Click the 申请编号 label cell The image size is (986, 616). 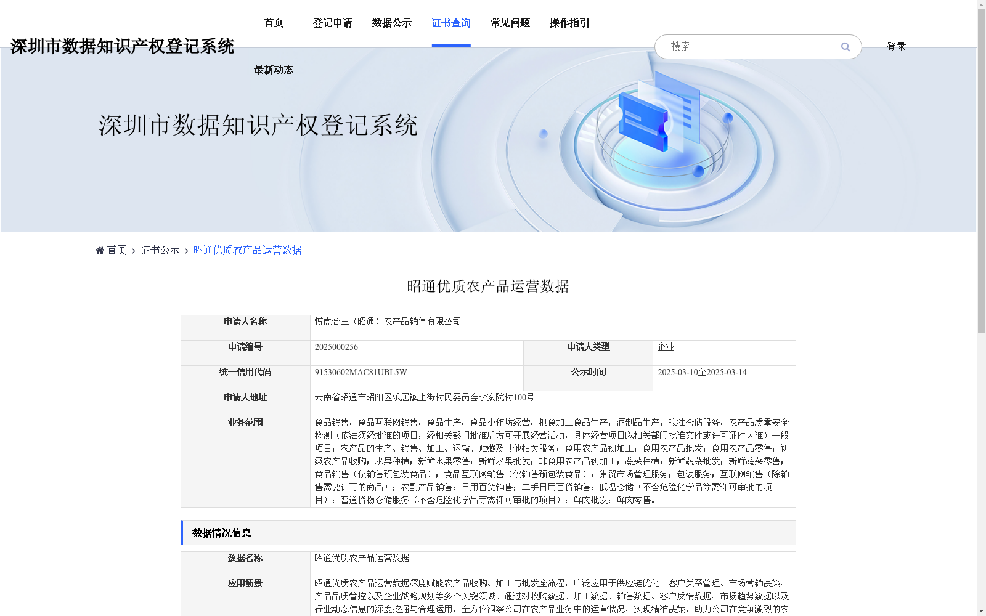[x=245, y=353]
